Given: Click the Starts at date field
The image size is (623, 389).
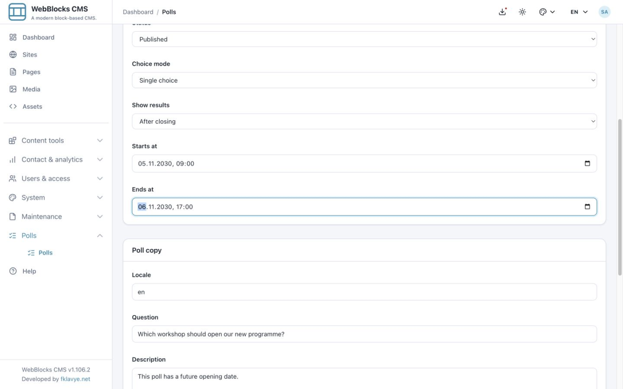Looking at the screenshot, I should coord(364,163).
